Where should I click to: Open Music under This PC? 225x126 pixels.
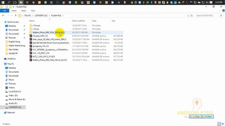[11, 80]
